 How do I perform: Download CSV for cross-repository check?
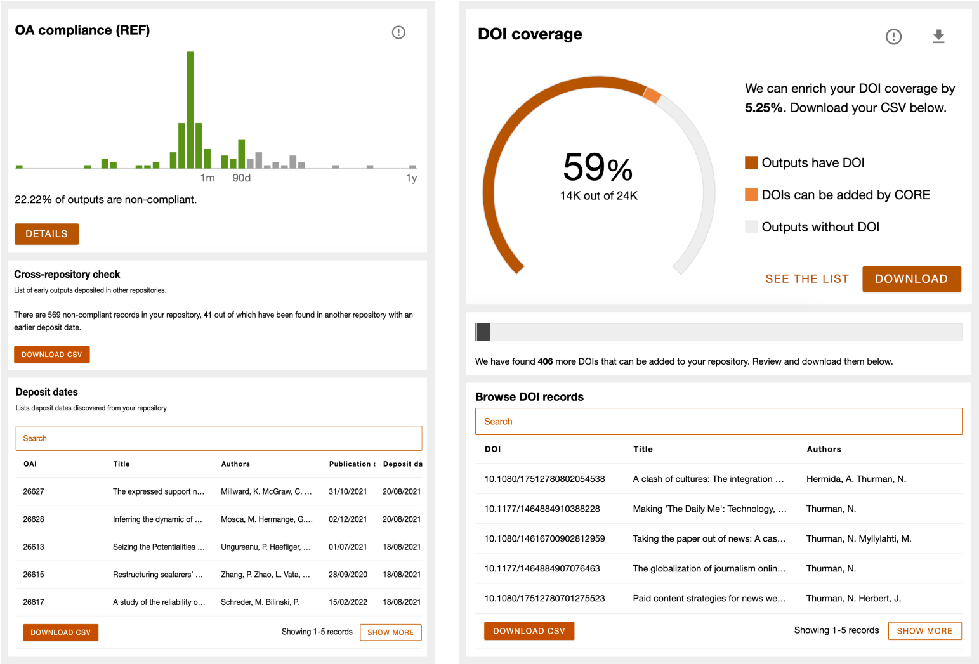click(52, 355)
